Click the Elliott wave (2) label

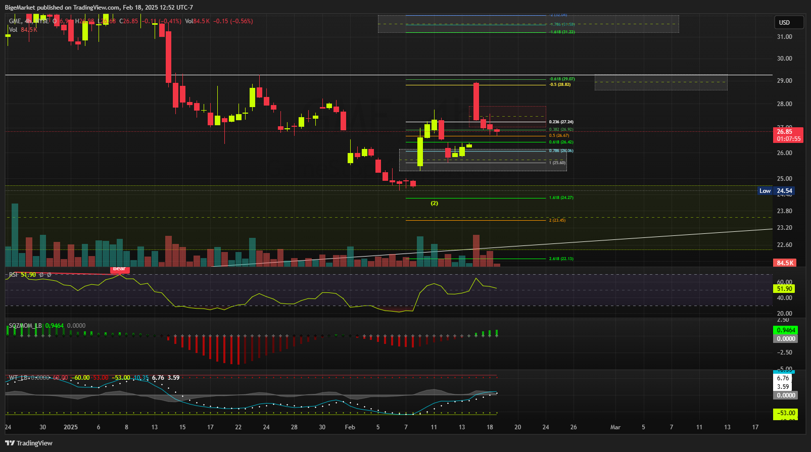(x=435, y=203)
